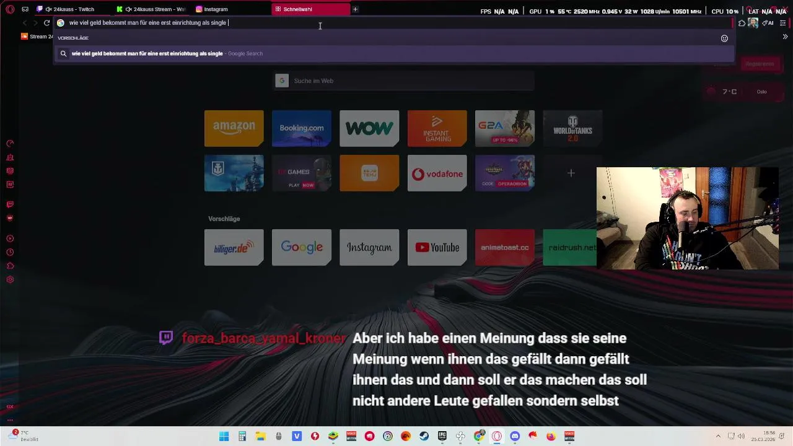Open the browser easy setup menu icon
The height and width of the screenshot is (446, 793).
(783, 23)
